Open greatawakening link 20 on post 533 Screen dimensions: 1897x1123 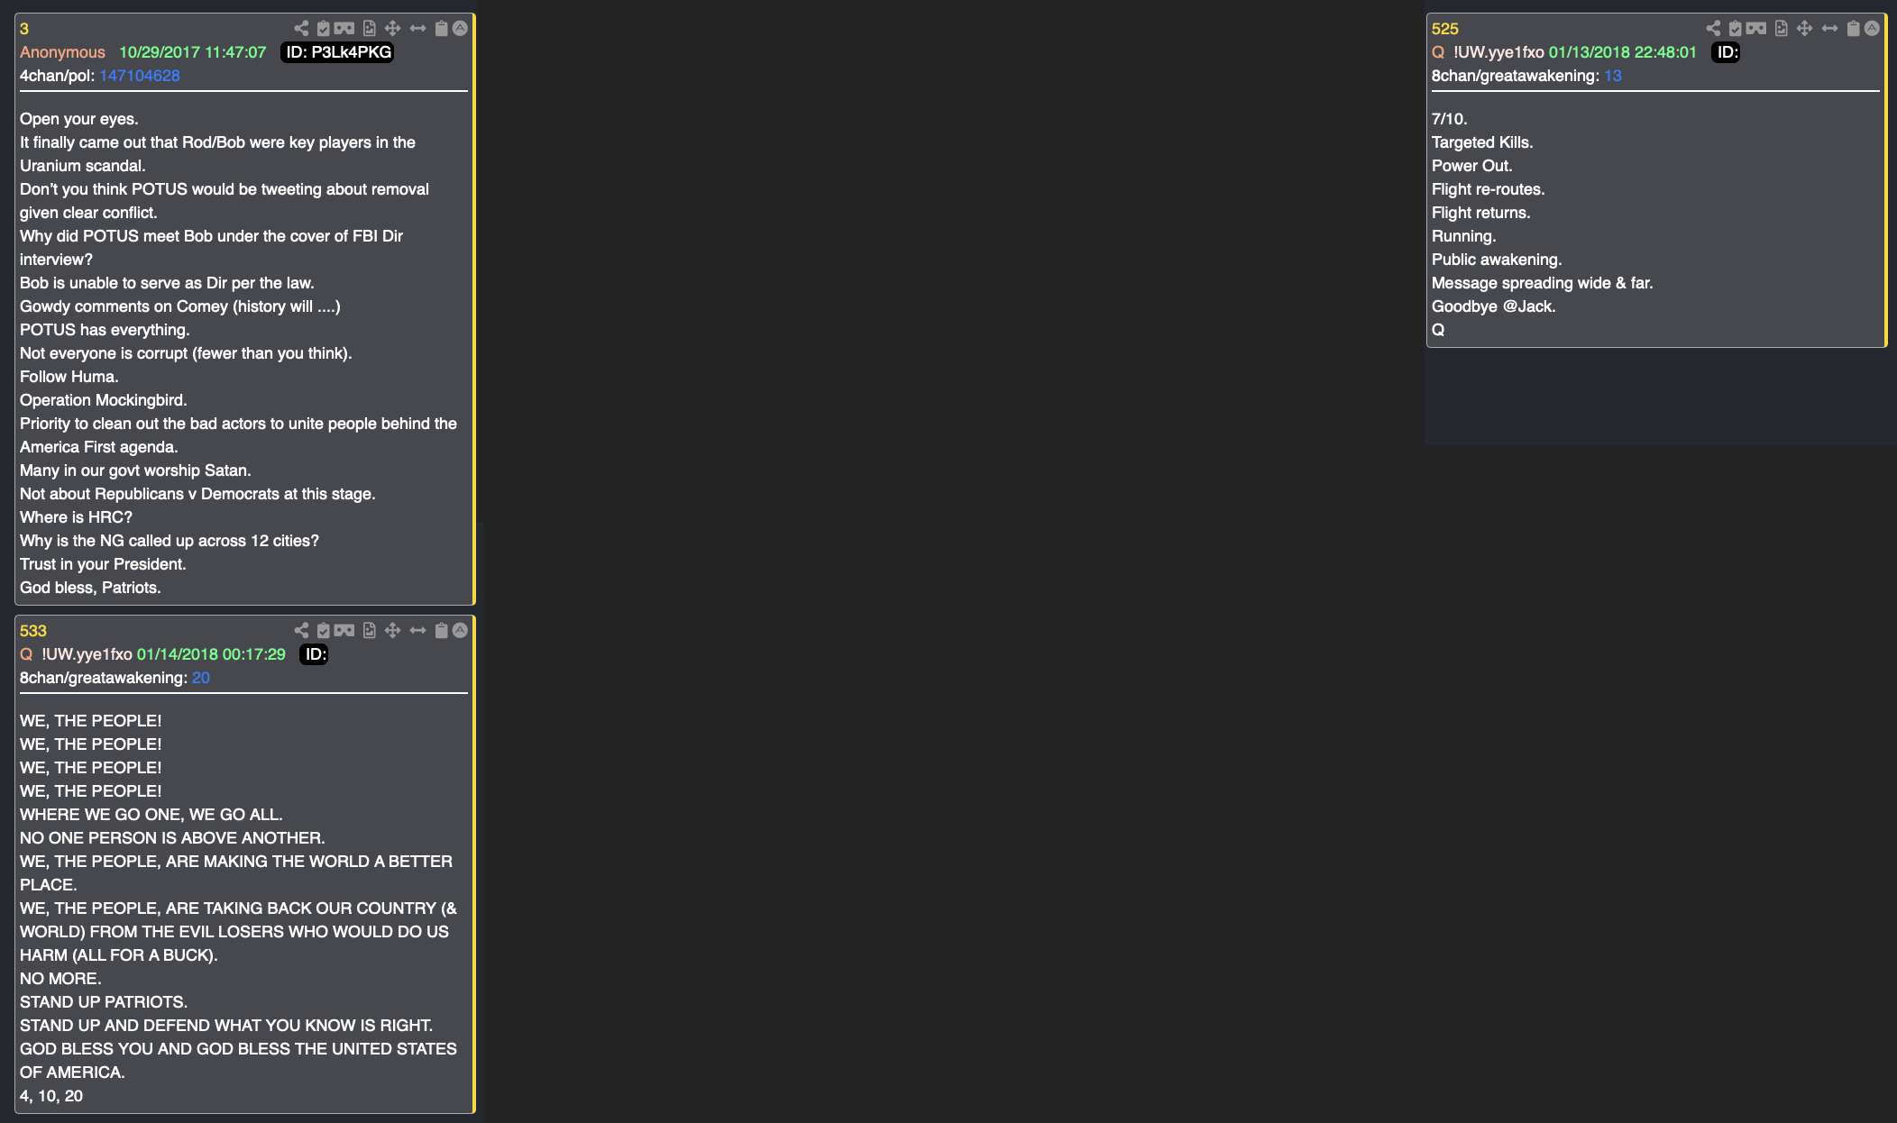(x=201, y=678)
